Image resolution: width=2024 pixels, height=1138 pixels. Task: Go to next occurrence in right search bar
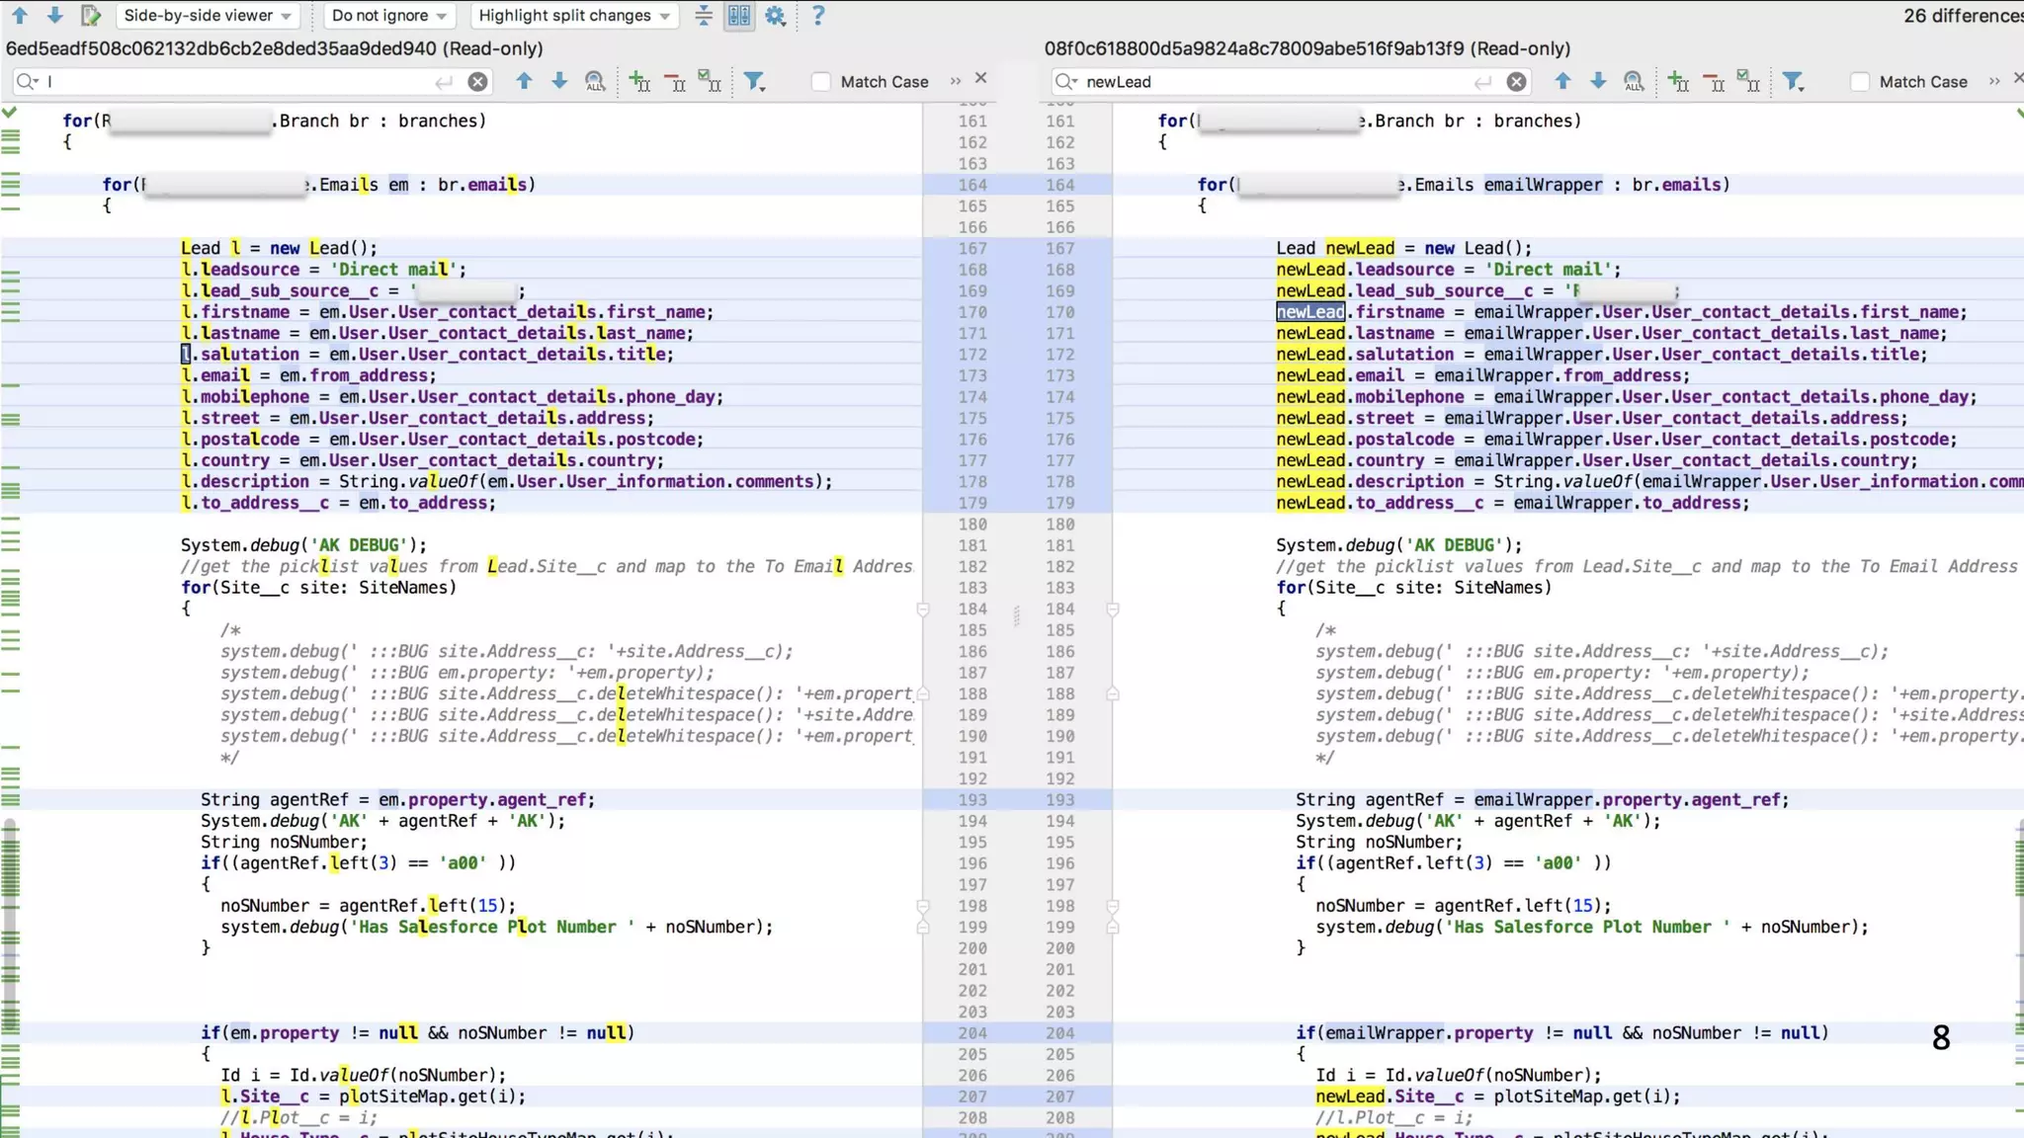click(x=1598, y=81)
